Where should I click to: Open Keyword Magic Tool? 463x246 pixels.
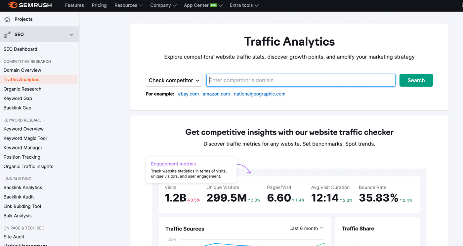point(25,138)
